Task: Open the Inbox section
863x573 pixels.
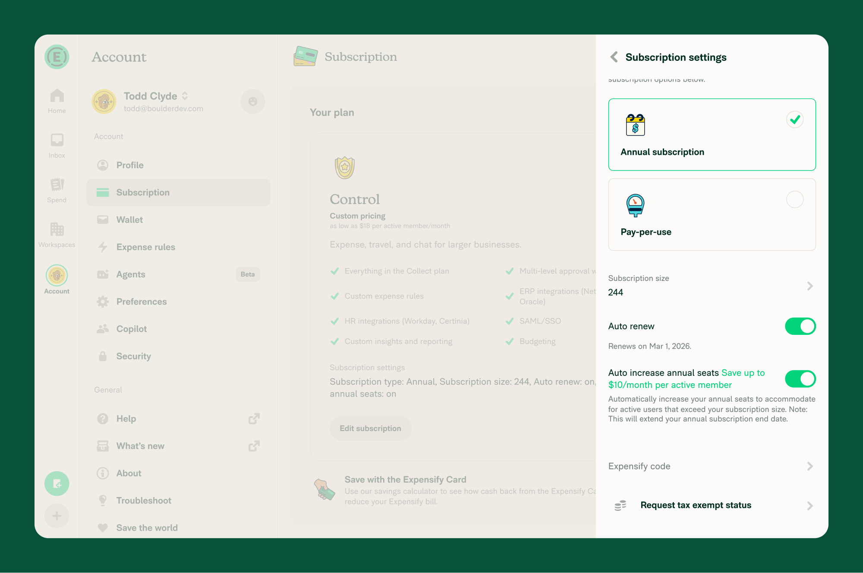Action: [57, 146]
